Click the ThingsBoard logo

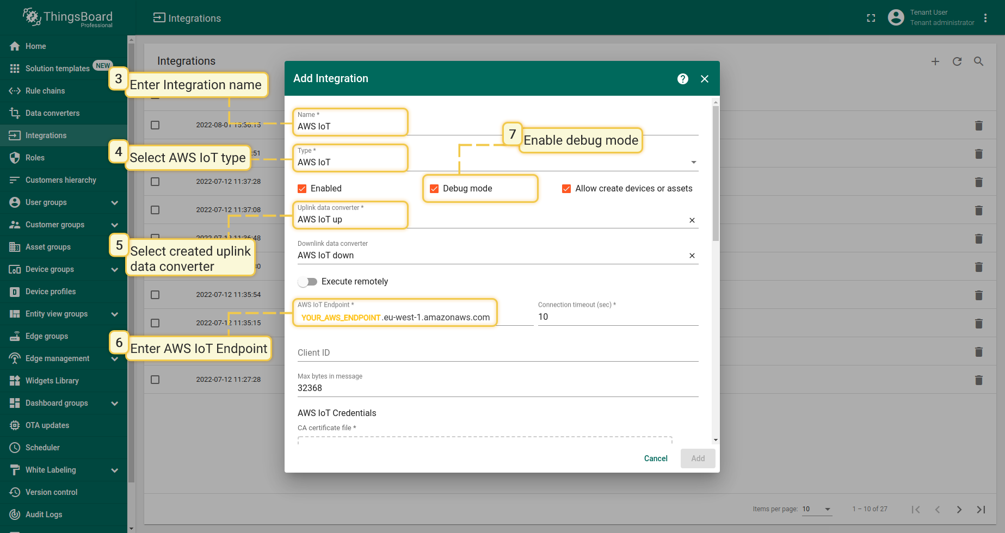click(67, 17)
